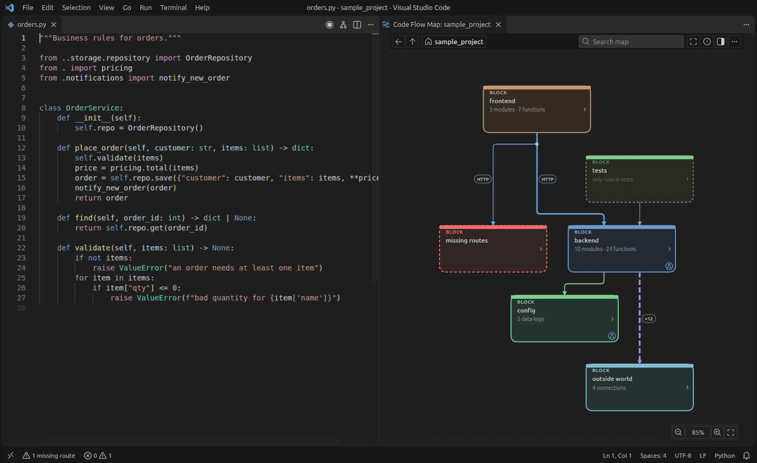Show the map info panel icon
This screenshot has height=463, width=757.
(x=707, y=42)
